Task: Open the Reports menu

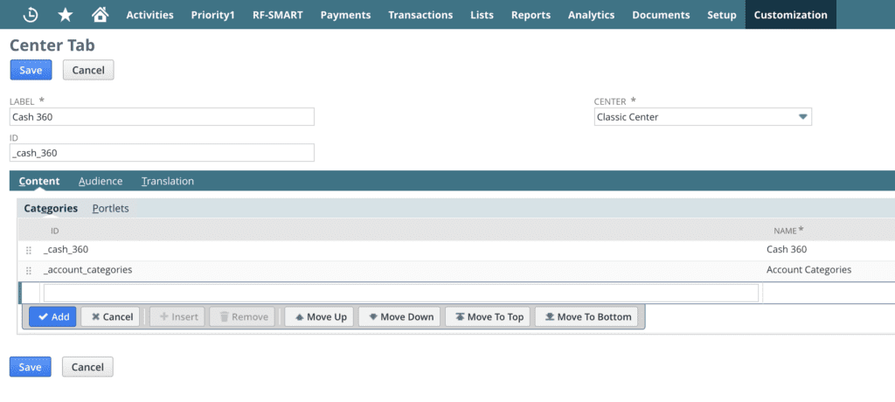Action: tap(531, 15)
